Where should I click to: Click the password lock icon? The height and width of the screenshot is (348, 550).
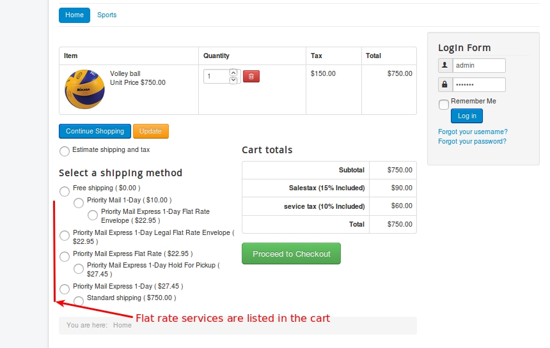445,85
